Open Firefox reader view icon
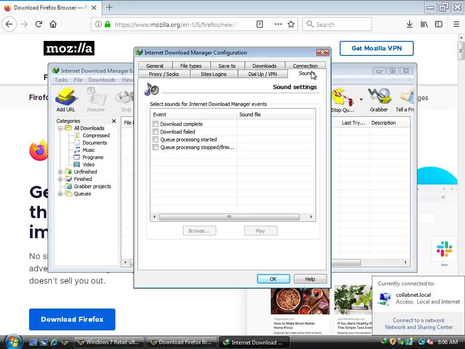Screen dimensions: 465x349 260,25
